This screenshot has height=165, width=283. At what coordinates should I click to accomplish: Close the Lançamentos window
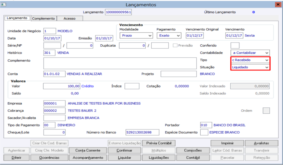278,4
